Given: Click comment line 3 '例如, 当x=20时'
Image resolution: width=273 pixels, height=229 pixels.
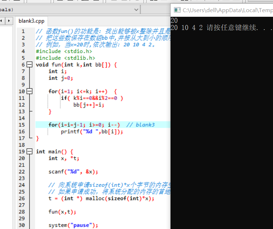Looking at the screenshot, I should click(95, 45).
